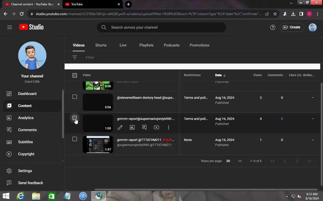Screen dimensions: 323x201
Task: Click the Create button
Action: 292,27
